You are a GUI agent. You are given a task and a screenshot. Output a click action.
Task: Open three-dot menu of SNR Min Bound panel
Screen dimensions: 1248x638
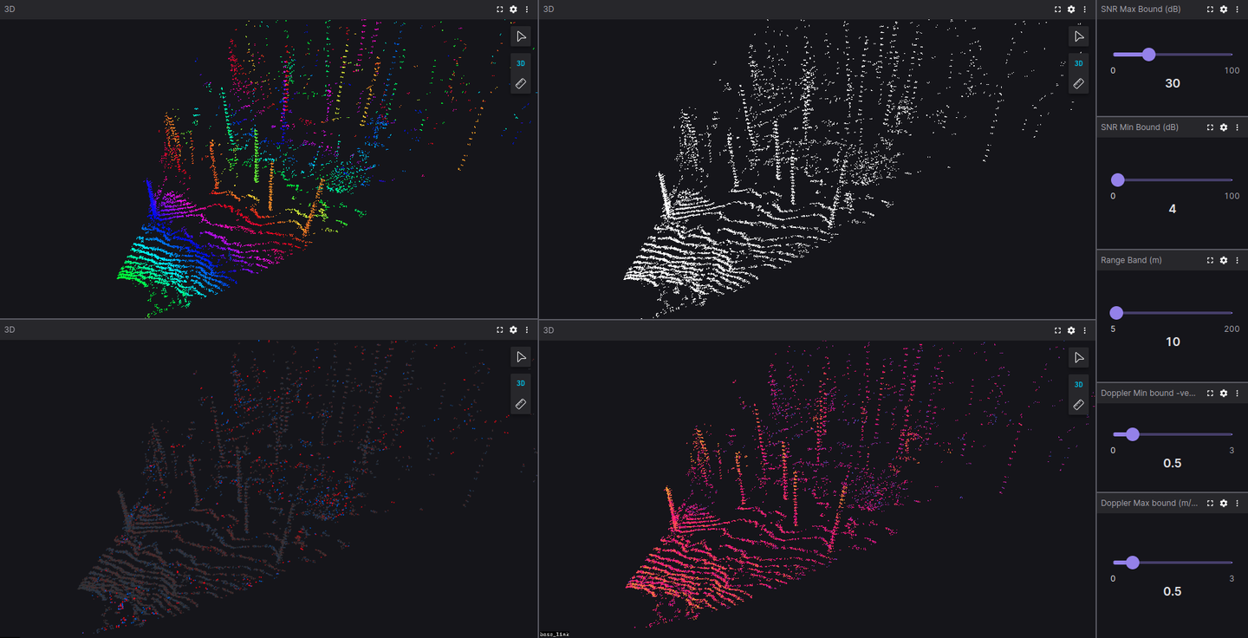tap(1238, 127)
